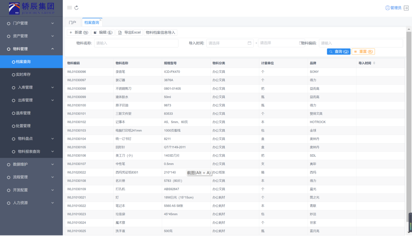Click the 物料名称 input field

tap(136, 43)
